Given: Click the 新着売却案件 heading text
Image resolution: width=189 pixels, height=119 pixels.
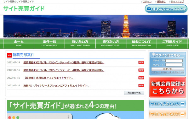Looking at the screenshot, I should point(23,55).
